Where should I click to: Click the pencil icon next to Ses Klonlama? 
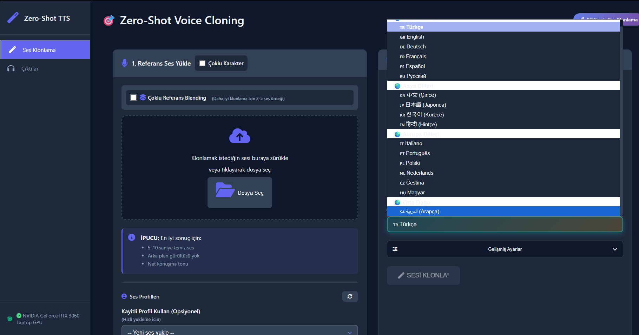[x=12, y=50]
